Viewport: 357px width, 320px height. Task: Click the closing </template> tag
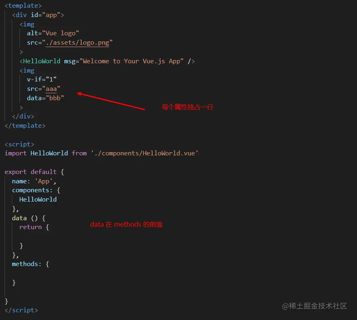[25, 126]
